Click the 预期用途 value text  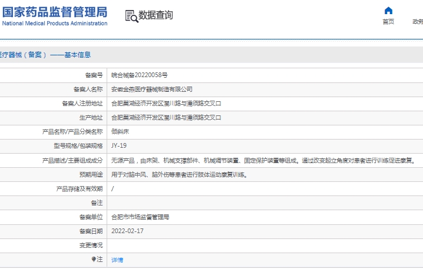(179, 175)
